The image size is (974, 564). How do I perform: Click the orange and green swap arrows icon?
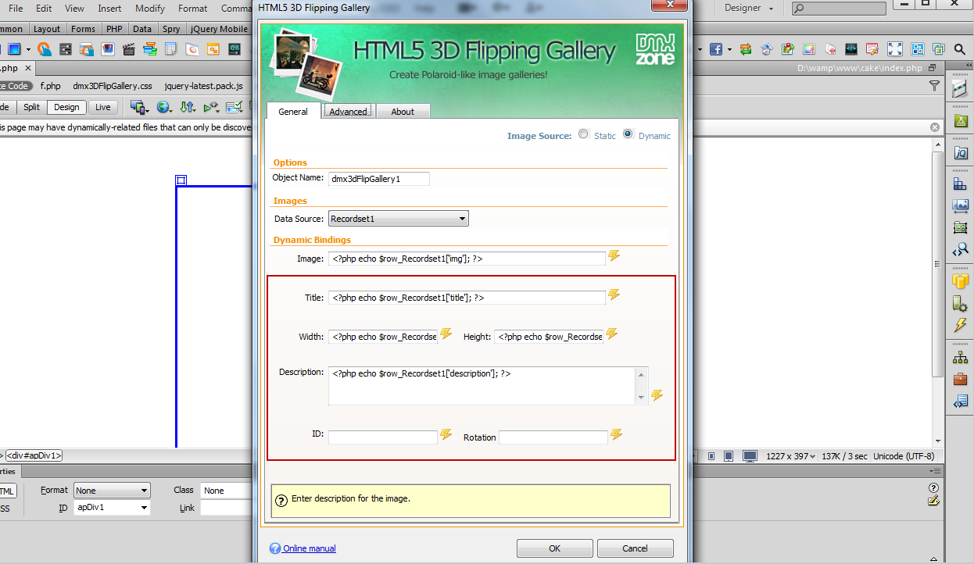pyautogui.click(x=746, y=49)
